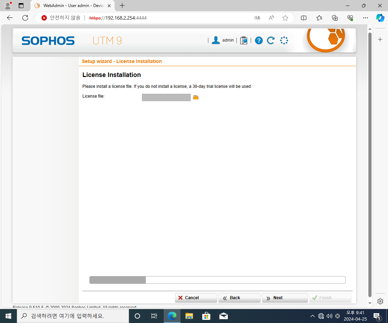Image resolution: width=388 pixels, height=323 pixels.
Task: Click the admin username label
Action: (228, 40)
